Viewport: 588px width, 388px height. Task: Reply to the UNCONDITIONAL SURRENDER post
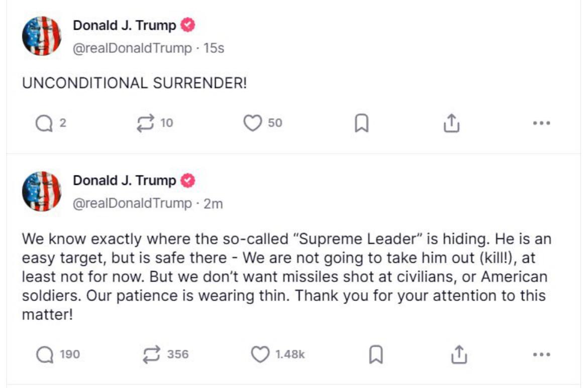coord(44,123)
